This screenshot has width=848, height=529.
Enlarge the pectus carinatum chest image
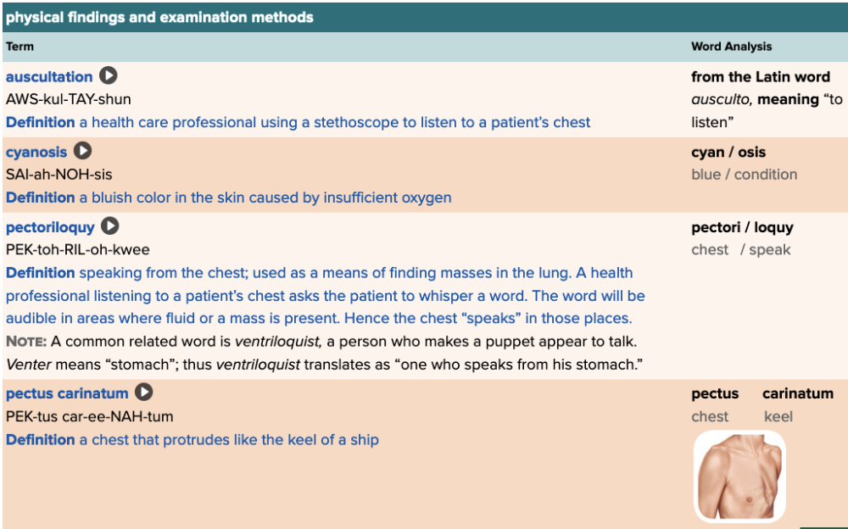click(x=739, y=475)
